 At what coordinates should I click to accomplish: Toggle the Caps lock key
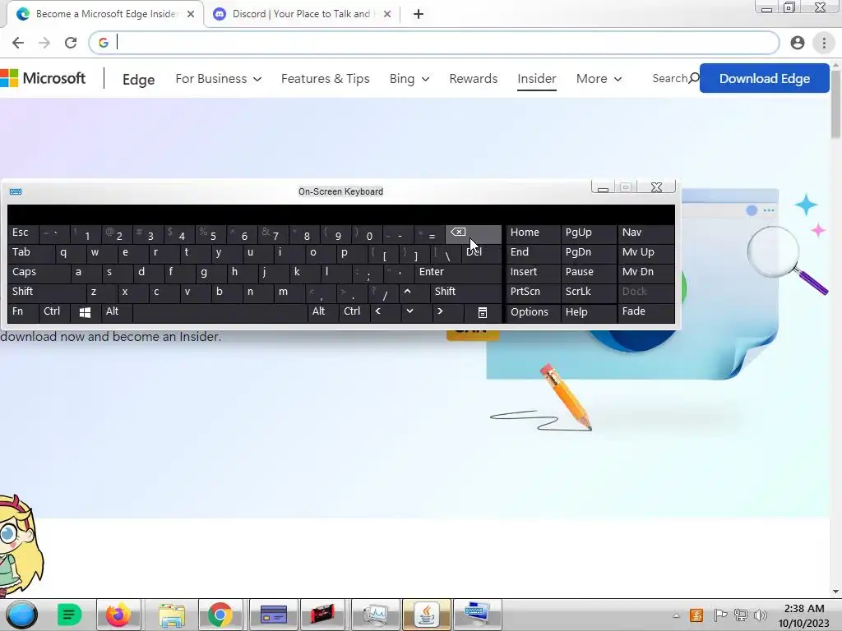pos(39,273)
